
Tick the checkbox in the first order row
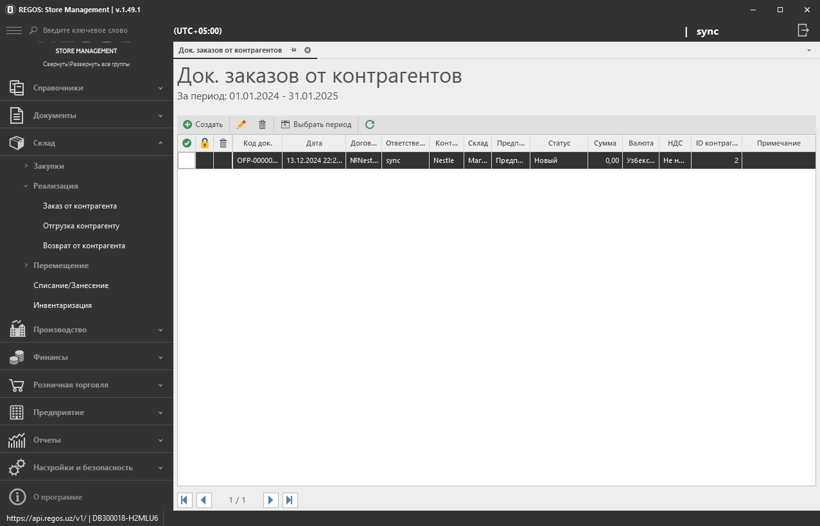(186, 160)
